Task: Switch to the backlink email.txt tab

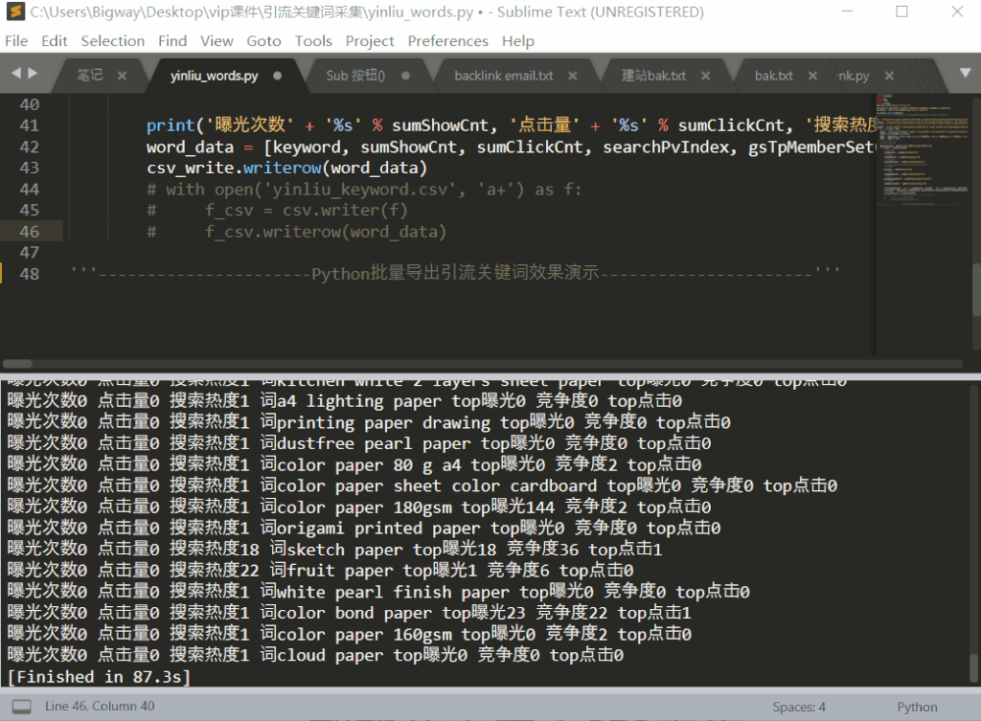Action: [x=504, y=76]
